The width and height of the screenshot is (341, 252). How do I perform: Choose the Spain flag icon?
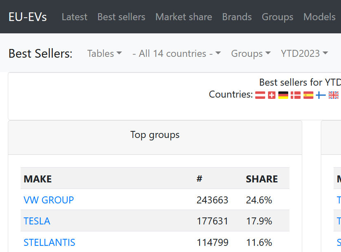[308, 95]
